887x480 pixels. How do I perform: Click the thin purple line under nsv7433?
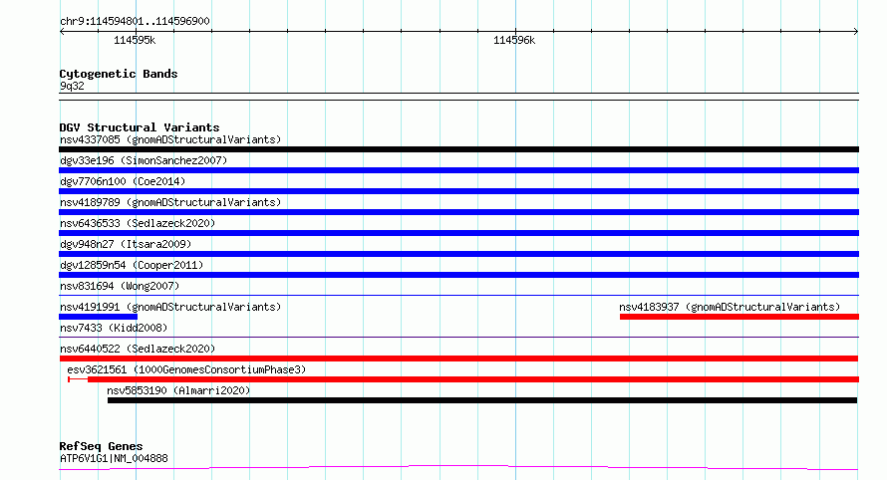(458, 337)
